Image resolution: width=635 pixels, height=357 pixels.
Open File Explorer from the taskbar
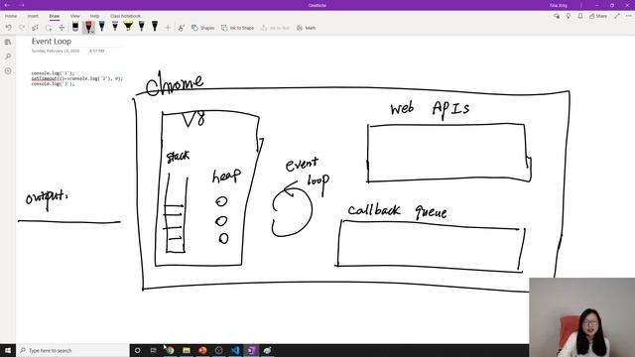tap(187, 350)
